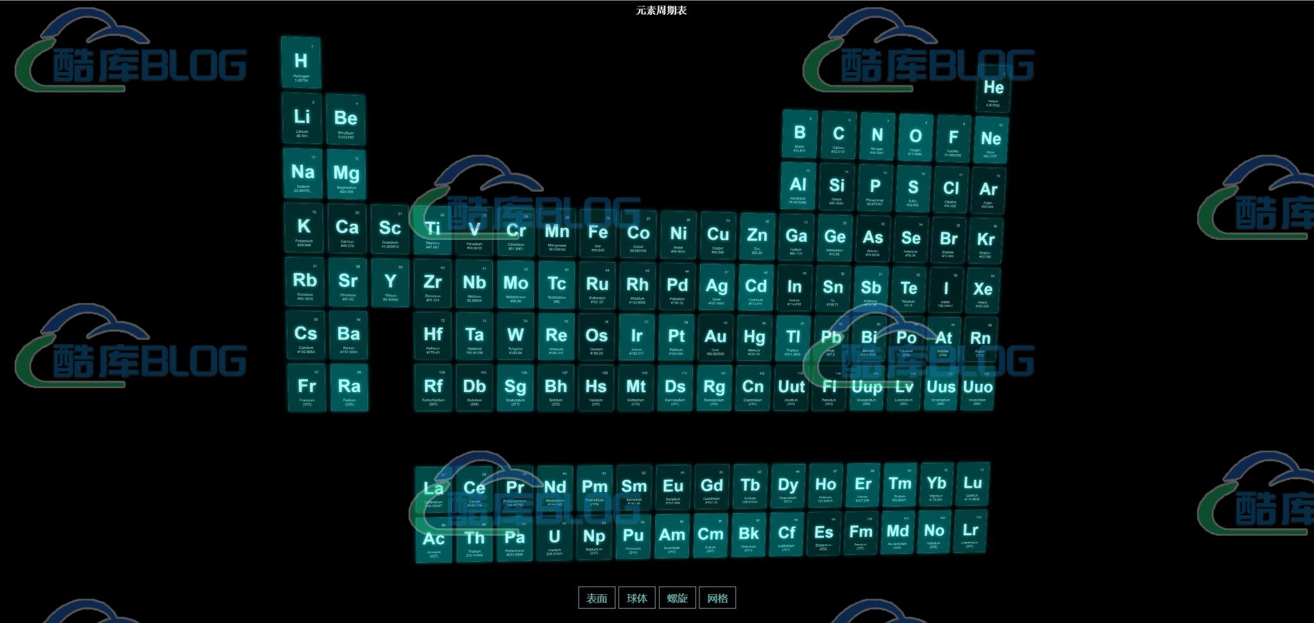Select the Copernicium (Cn) element tile
This screenshot has height=623, width=1314.
coord(753,388)
